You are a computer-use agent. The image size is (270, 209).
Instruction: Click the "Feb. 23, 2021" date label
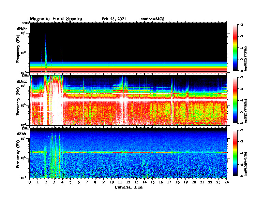point(114,19)
